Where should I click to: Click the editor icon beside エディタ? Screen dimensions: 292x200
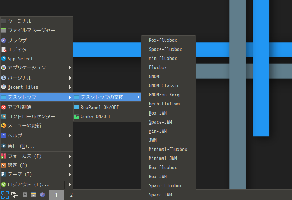[4, 49]
